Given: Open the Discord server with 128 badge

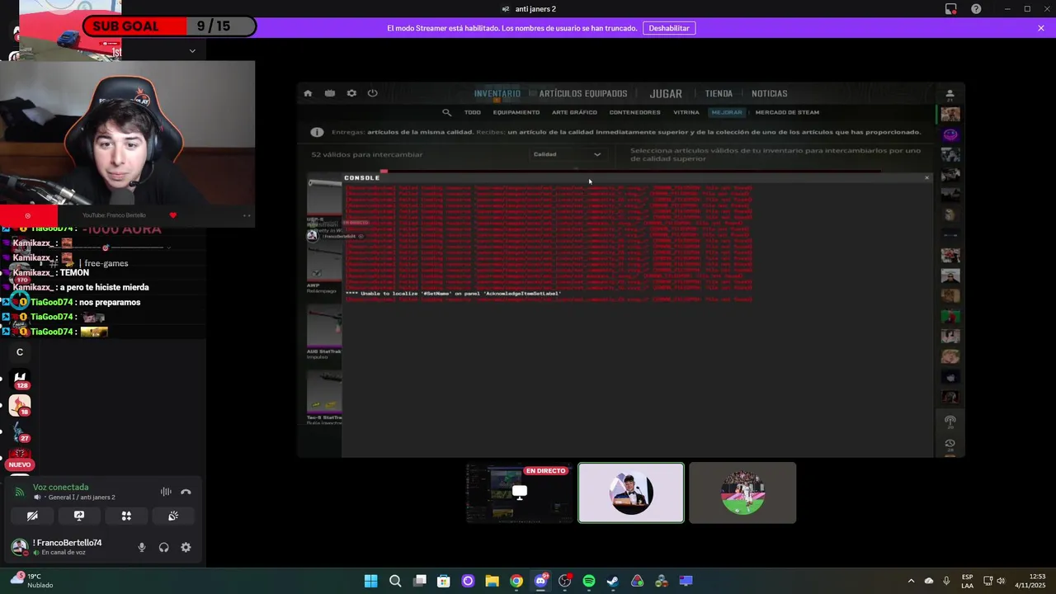Looking at the screenshot, I should [20, 379].
